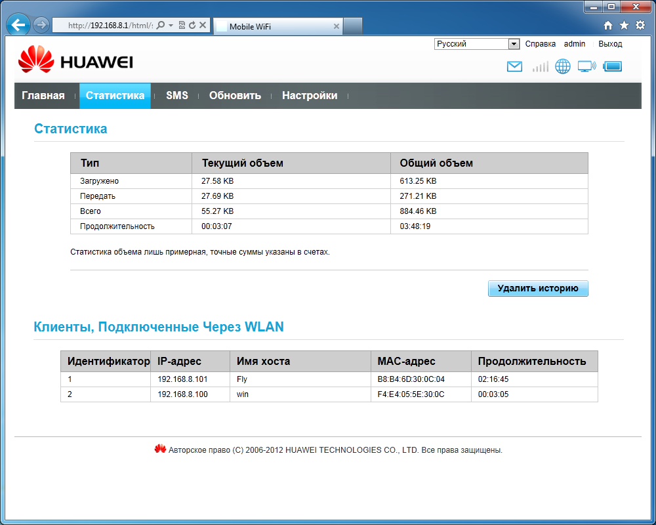Image resolution: width=656 pixels, height=525 pixels.
Task: Select the 271.21 KB total uploaded value
Action: (x=418, y=196)
